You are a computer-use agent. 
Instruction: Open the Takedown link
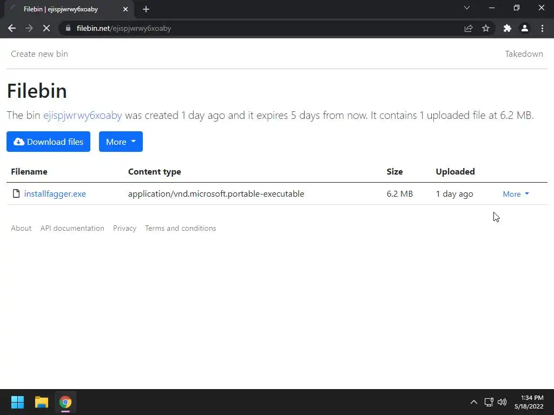[x=524, y=53]
